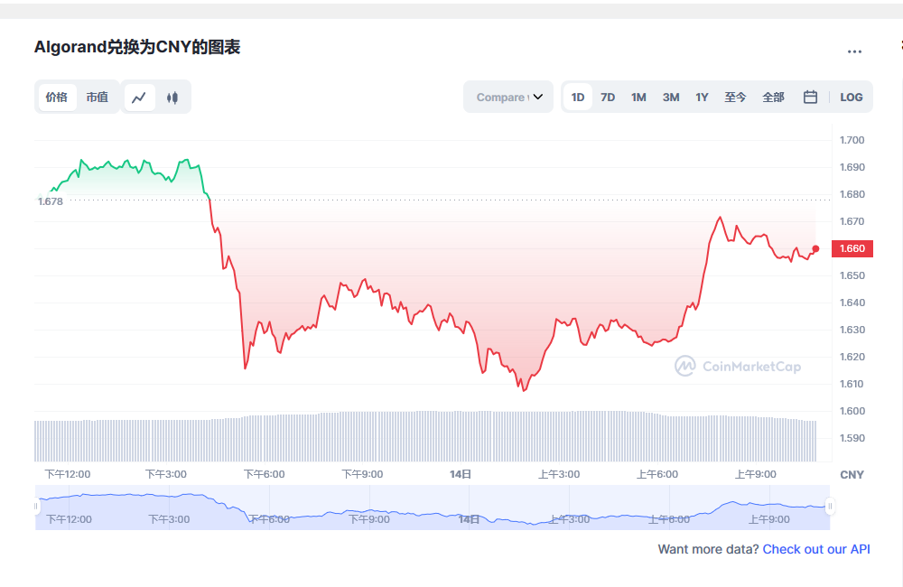Click the left handle of range navigator

(x=36, y=507)
